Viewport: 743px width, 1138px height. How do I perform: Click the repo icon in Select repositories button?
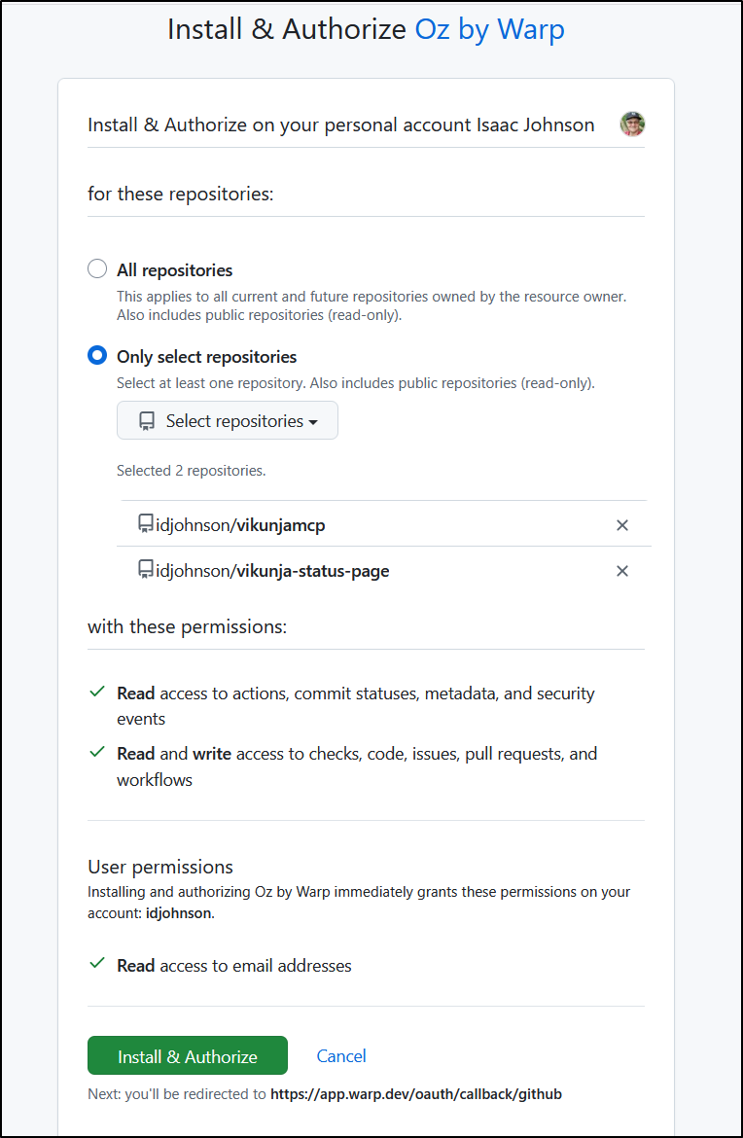tap(147, 421)
